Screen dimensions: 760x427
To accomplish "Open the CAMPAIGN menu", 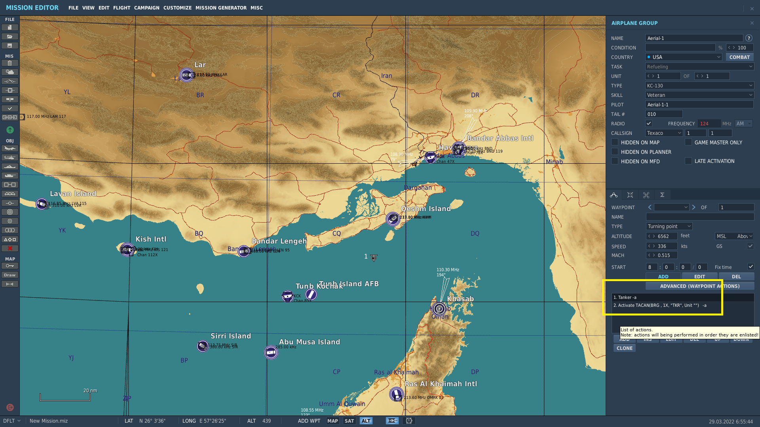I will (x=146, y=8).
